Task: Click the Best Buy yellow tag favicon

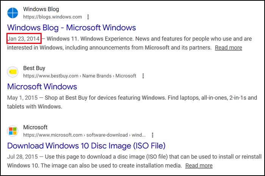Action: coord(12,72)
